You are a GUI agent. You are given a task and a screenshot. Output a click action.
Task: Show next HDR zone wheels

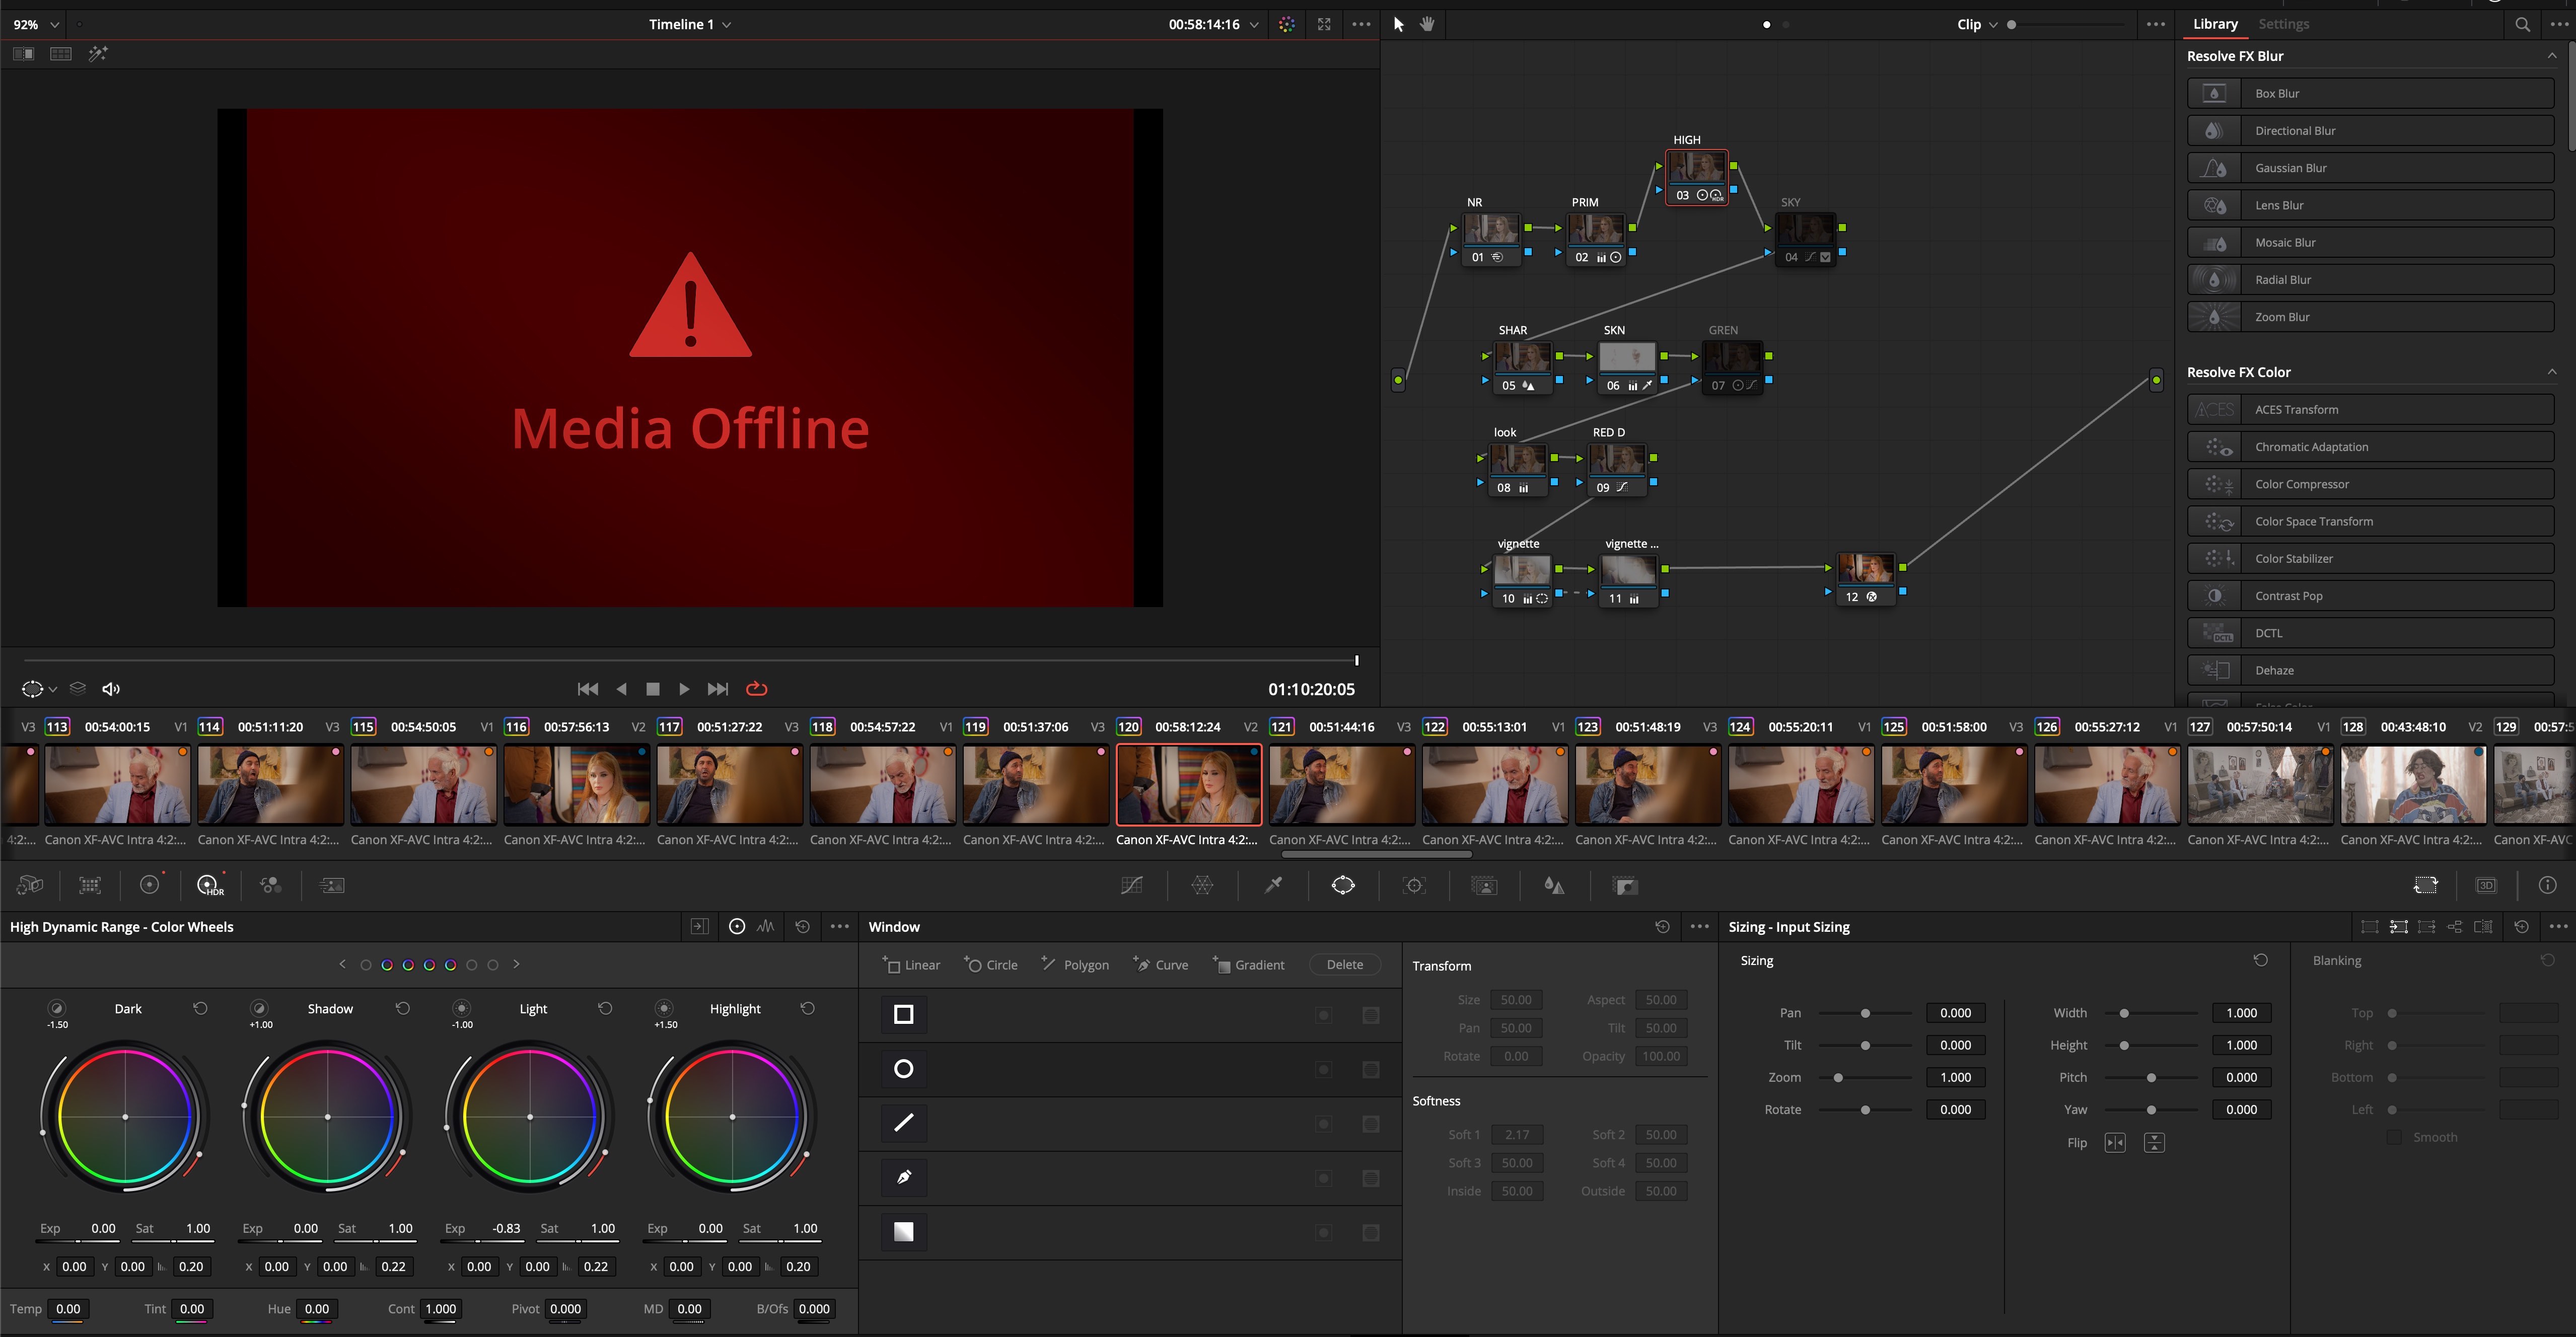click(516, 964)
